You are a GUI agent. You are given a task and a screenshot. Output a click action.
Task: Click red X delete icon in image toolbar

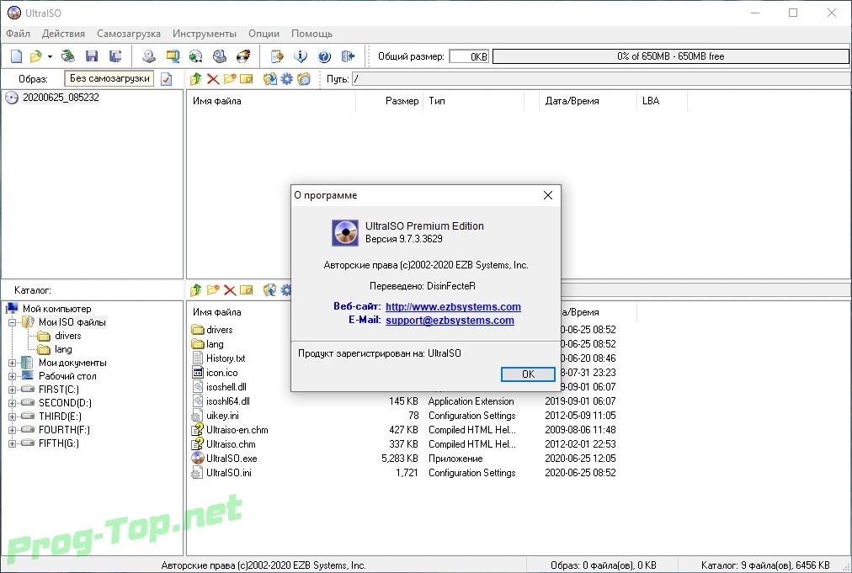pos(213,79)
